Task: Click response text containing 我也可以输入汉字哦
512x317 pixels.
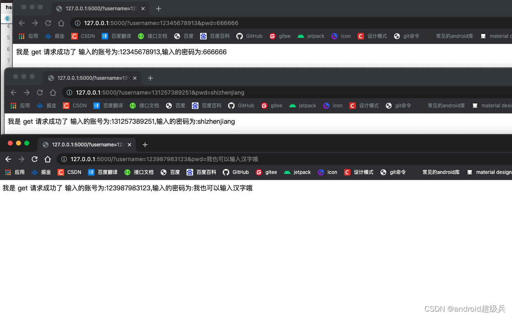Action: click(x=127, y=188)
